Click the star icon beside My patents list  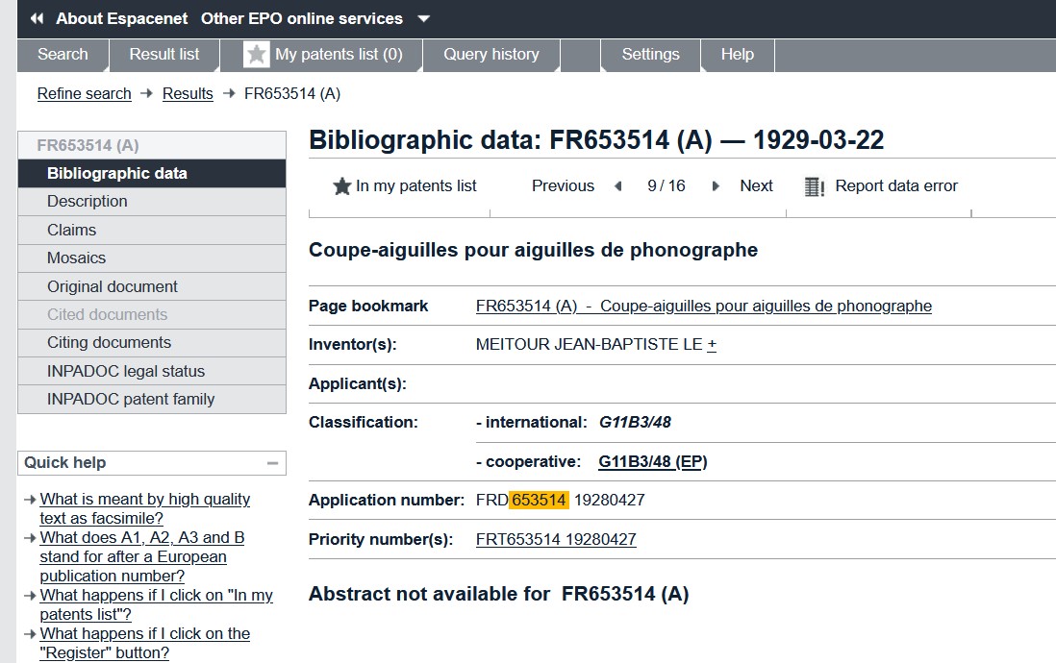tap(256, 55)
